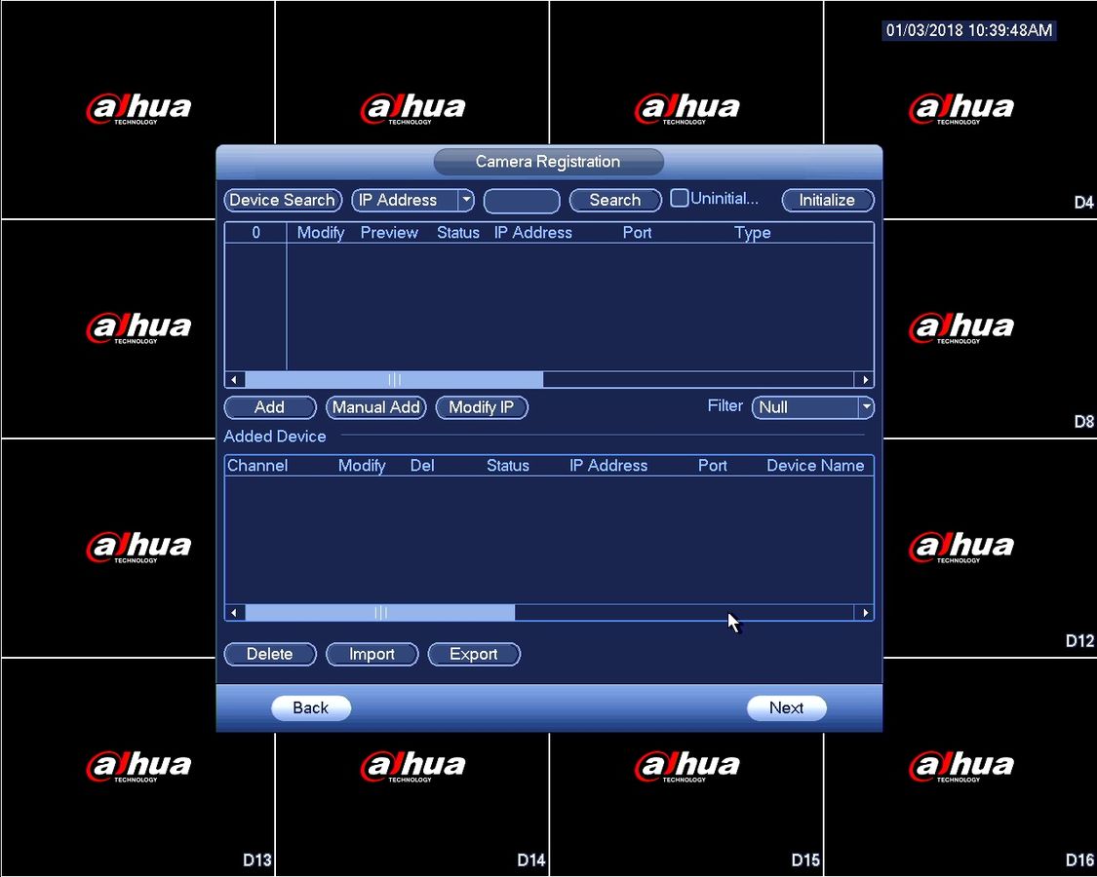Click the Channel column header in Added Device
The width and height of the screenshot is (1097, 877).
(x=257, y=466)
